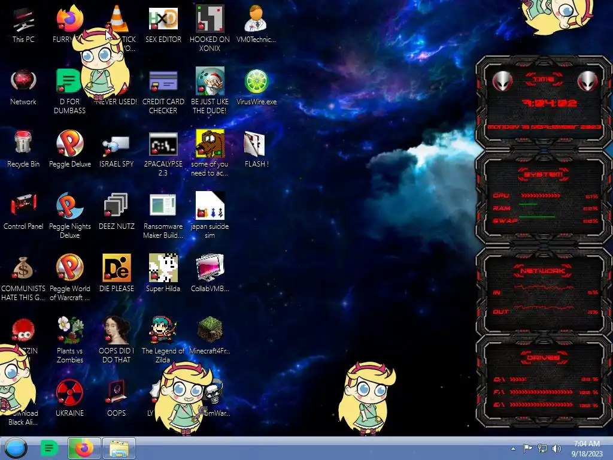The height and width of the screenshot is (460, 613).
Task: Open the SEX EDITOR HxD shortcut
Action: pos(163,25)
